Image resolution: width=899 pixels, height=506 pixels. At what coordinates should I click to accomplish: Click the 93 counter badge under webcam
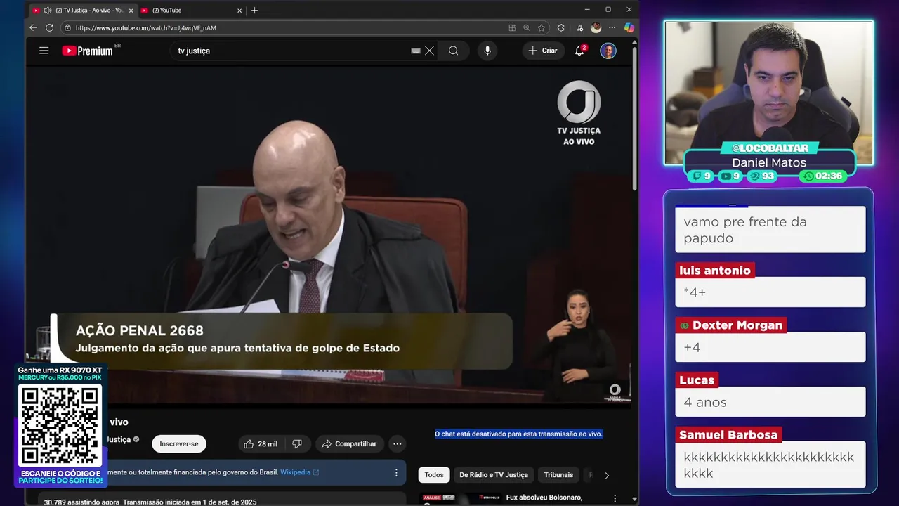(762, 176)
